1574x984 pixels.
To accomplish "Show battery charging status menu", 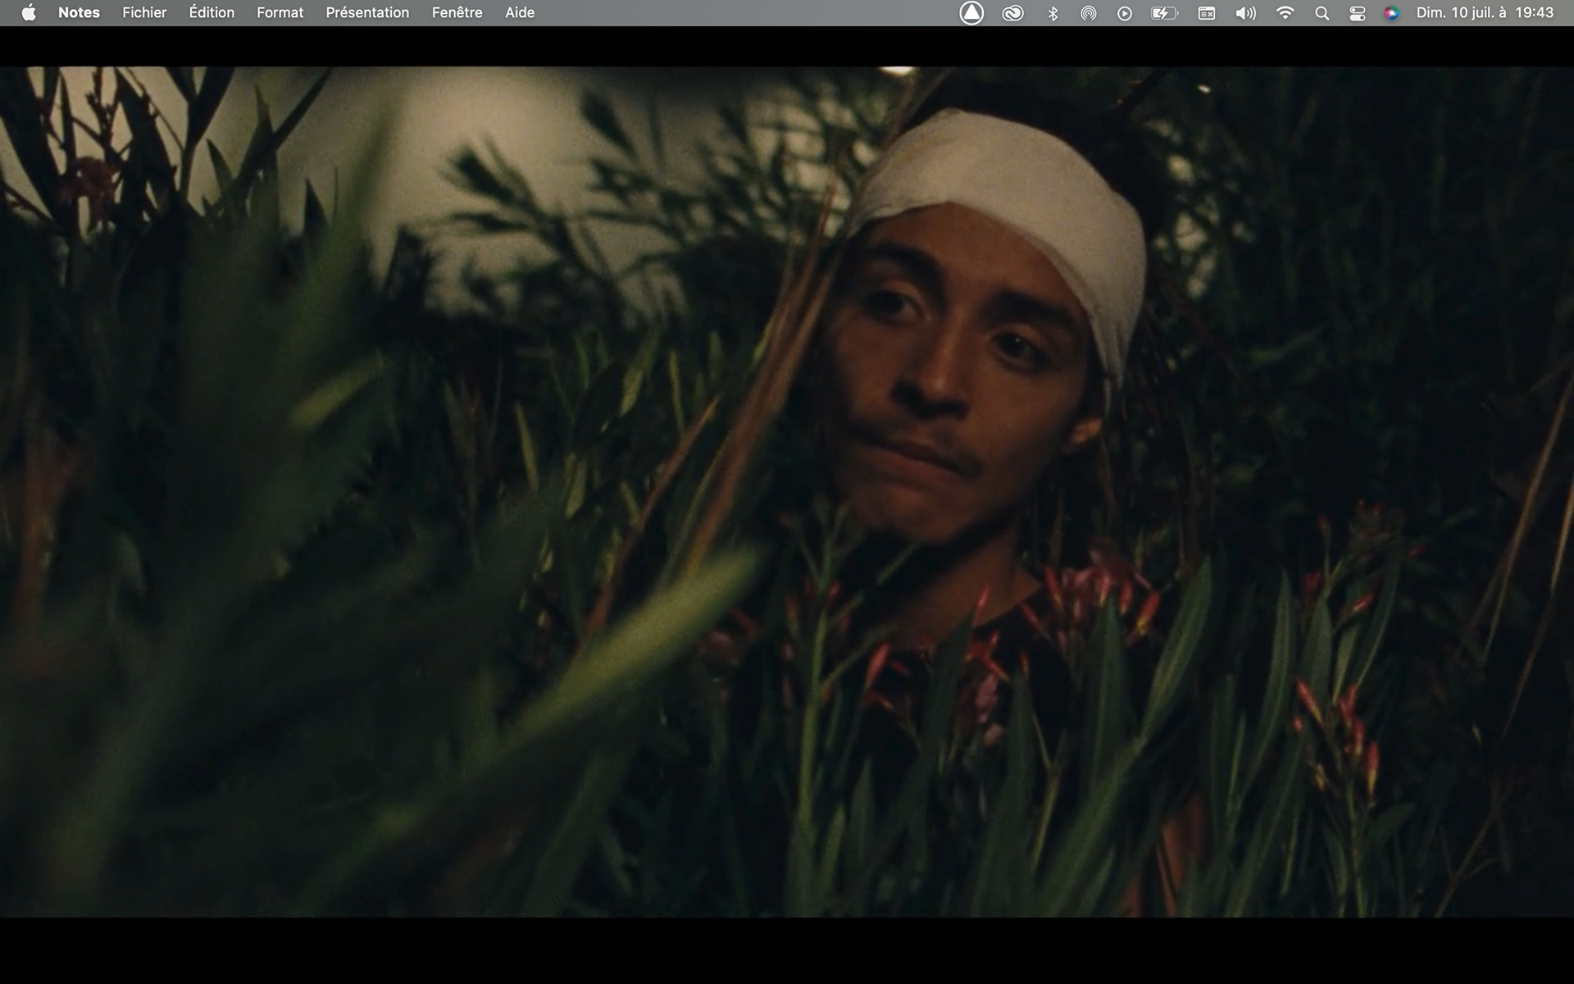I will [1164, 13].
